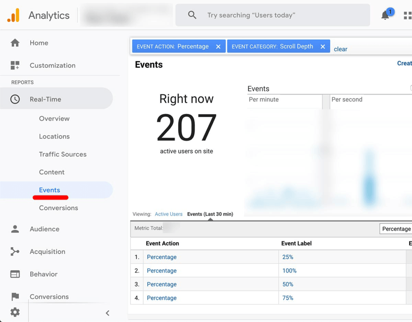Click the Google Analytics logo
412x322 pixels.
(x=14, y=15)
